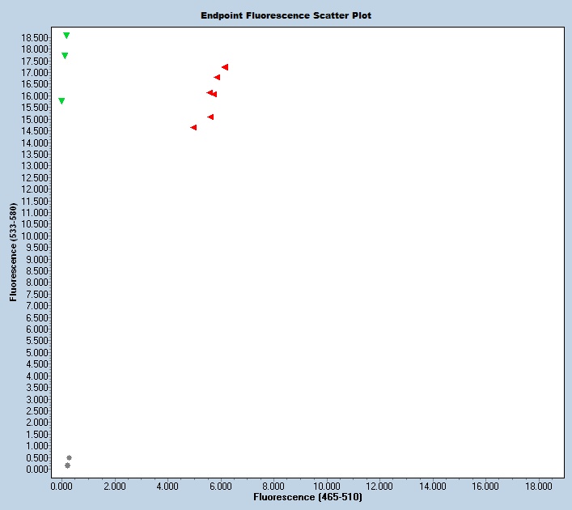Click the Endpoint Fluorescence Scatter Plot title

pos(286,15)
